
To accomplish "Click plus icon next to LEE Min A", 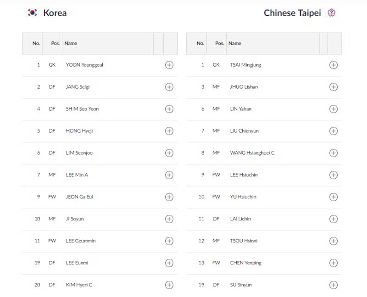I will [x=169, y=175].
